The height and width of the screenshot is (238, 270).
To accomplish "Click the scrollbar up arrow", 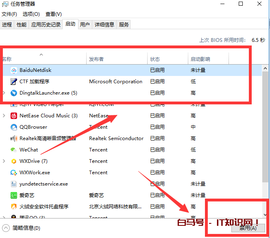I will (x=266, y=69).
